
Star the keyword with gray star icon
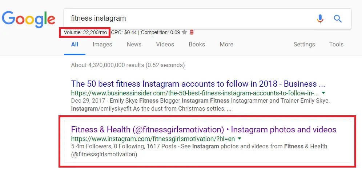184,32
